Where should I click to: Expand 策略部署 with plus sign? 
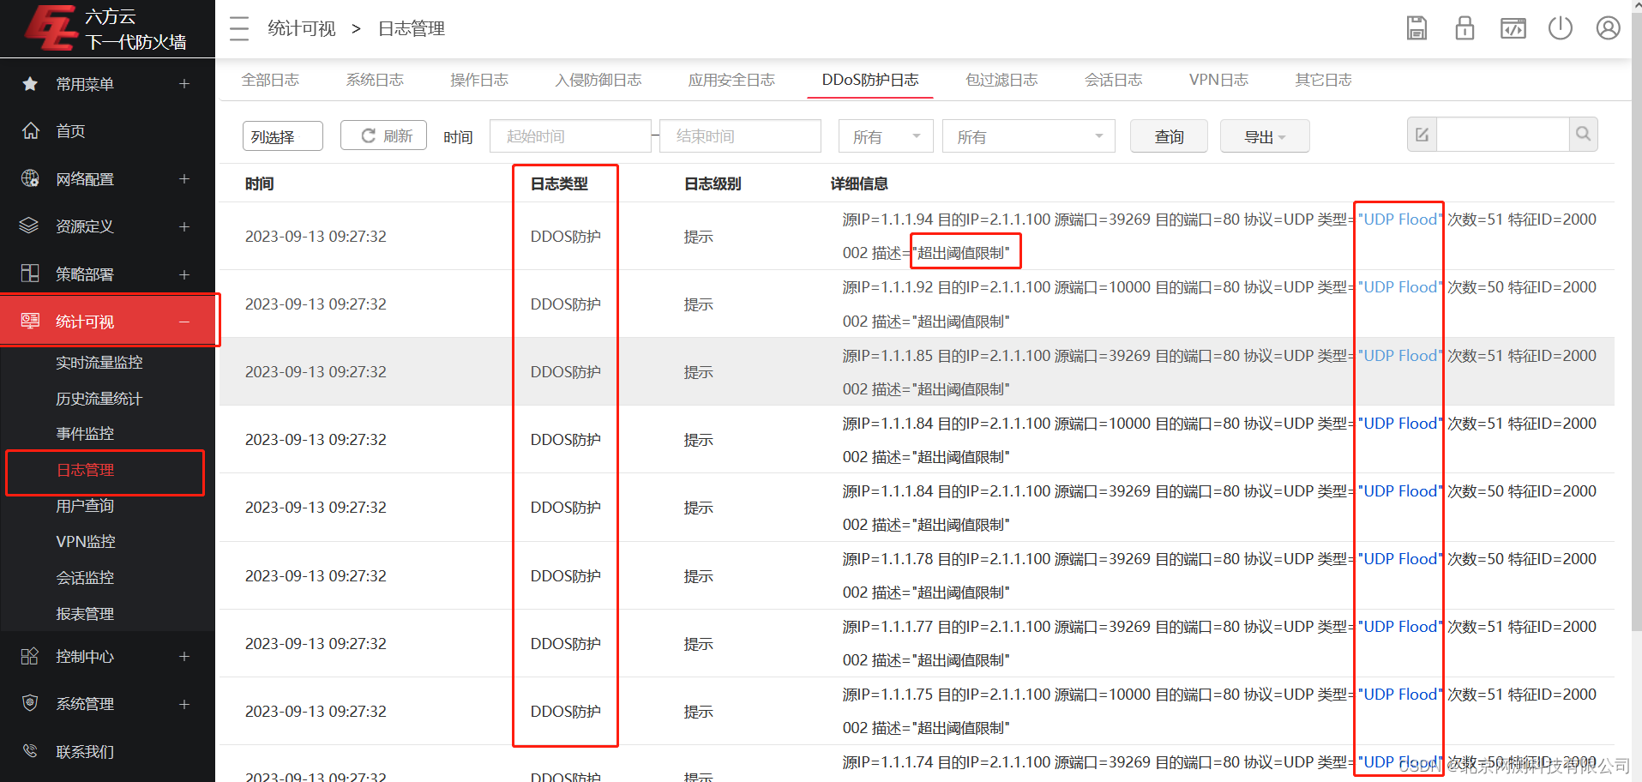tap(184, 274)
